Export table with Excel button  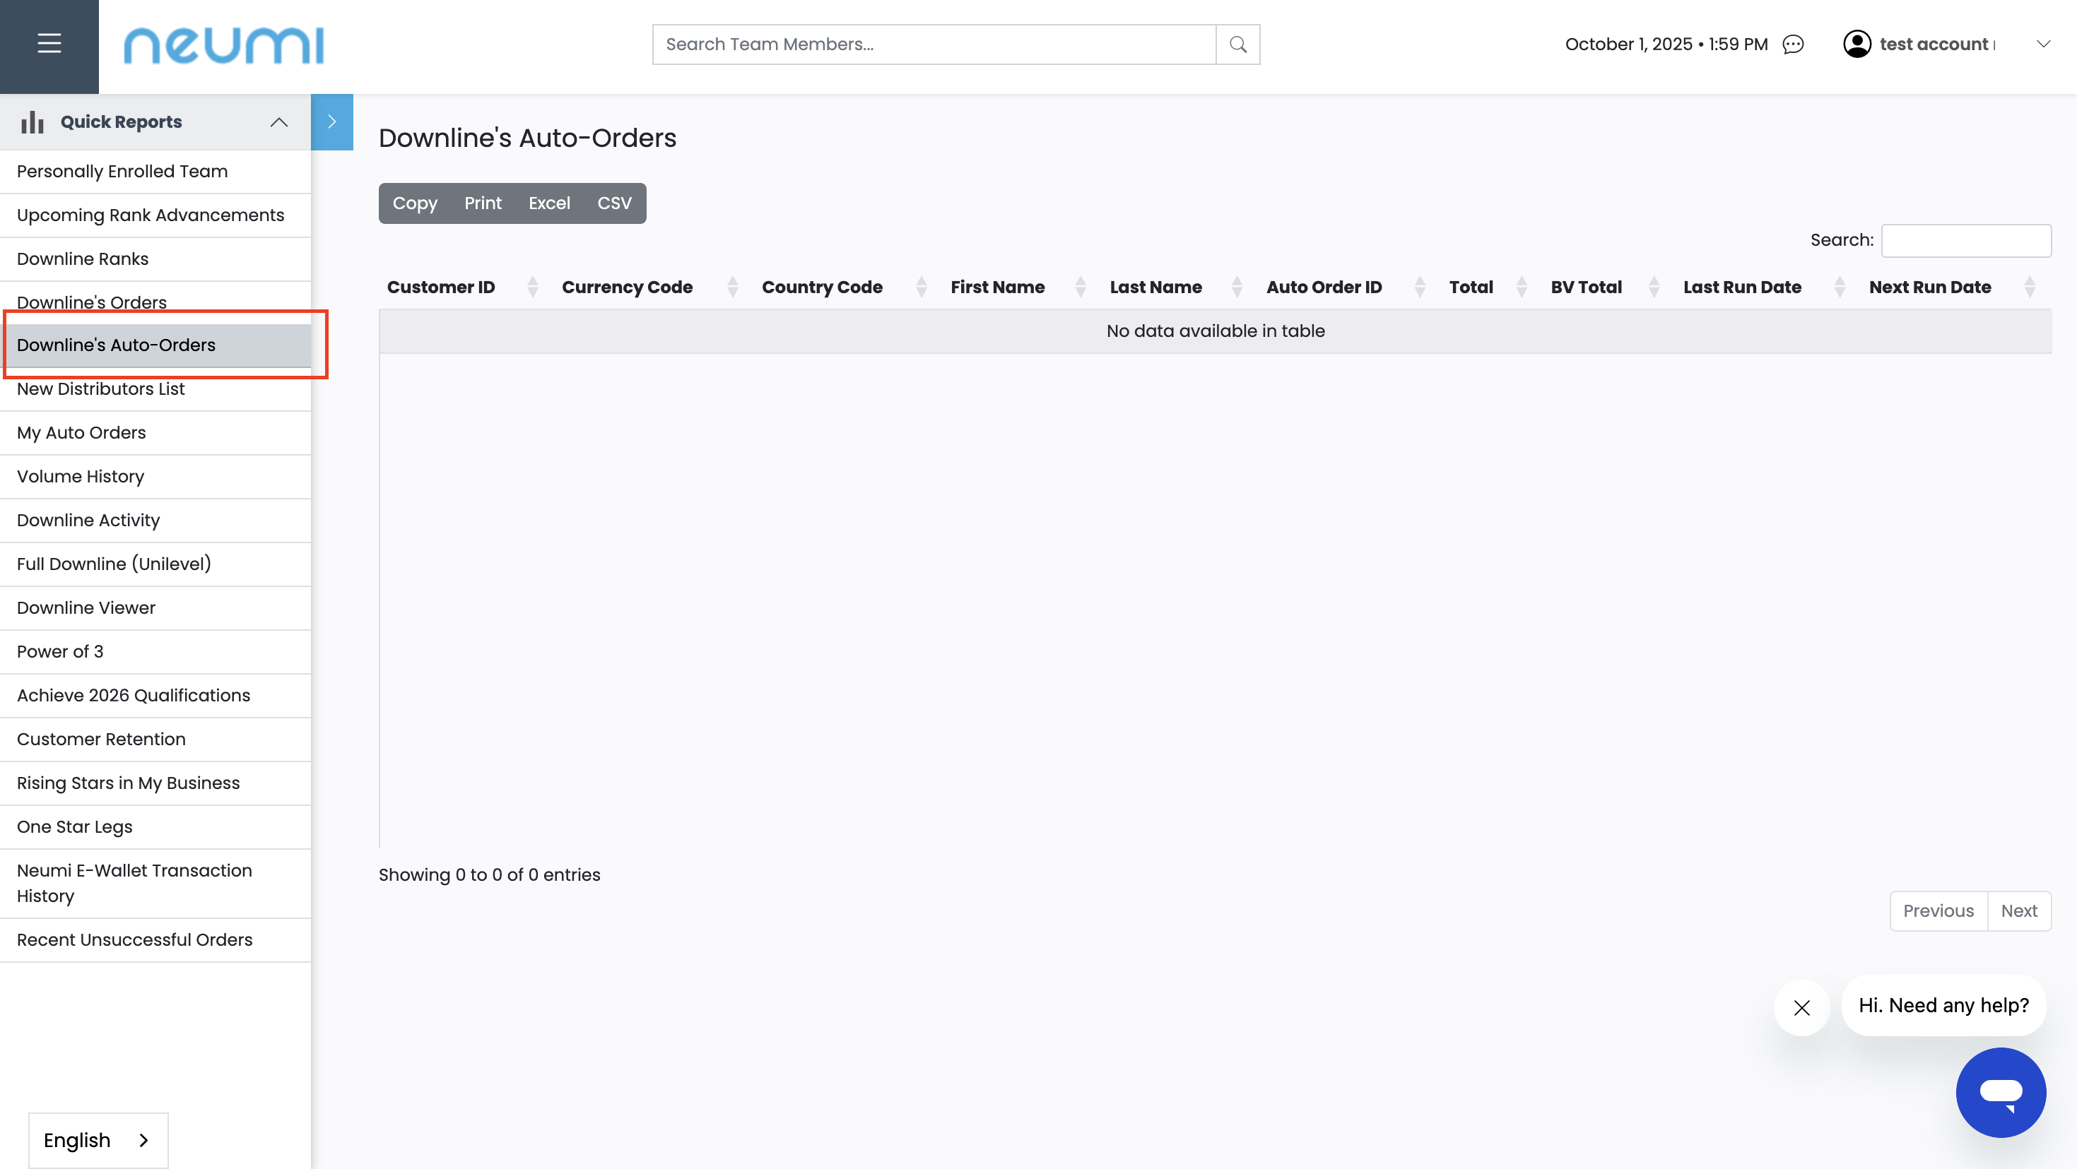(x=549, y=203)
